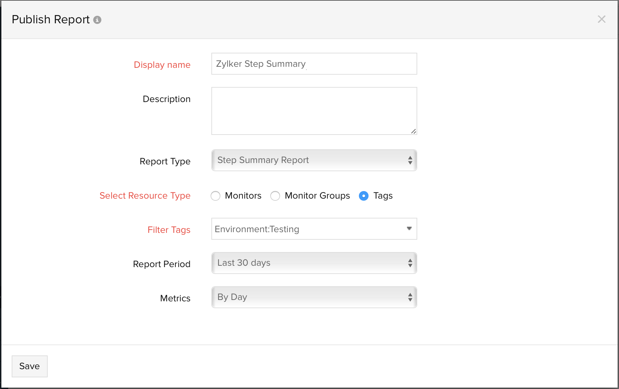Expand the Metrics By Day dropdown
The image size is (619, 389).
point(314,297)
